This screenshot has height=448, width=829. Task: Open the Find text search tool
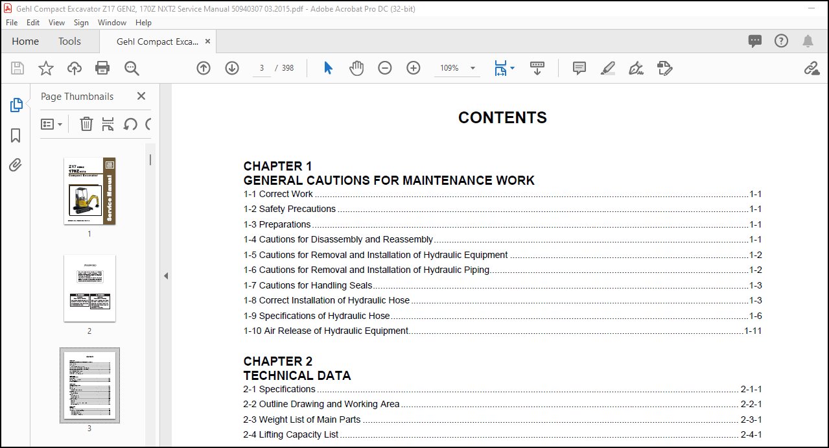(132, 68)
